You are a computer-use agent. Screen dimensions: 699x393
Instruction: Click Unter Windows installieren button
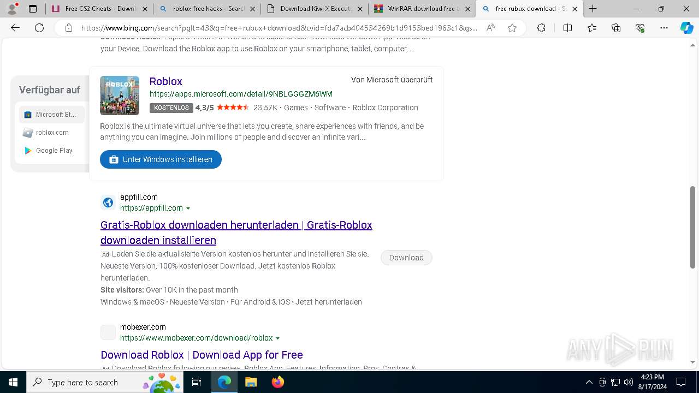coord(161,159)
